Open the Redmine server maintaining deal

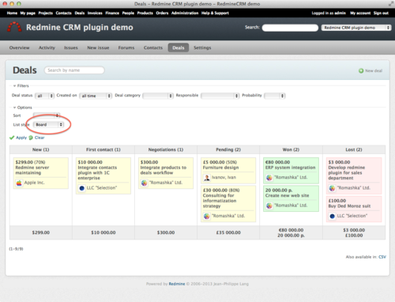32,170
